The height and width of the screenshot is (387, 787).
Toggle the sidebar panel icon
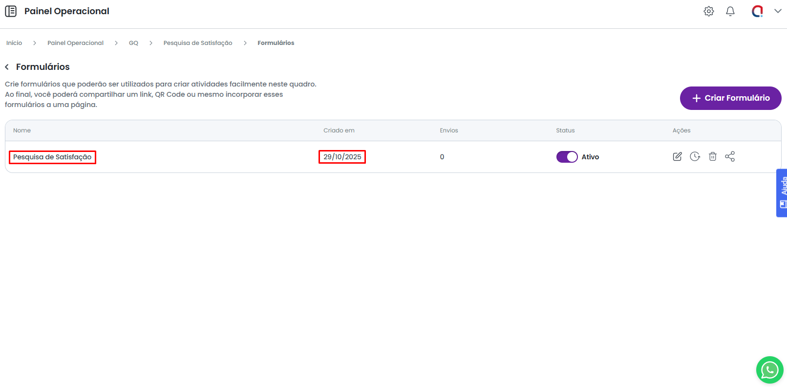(11, 11)
